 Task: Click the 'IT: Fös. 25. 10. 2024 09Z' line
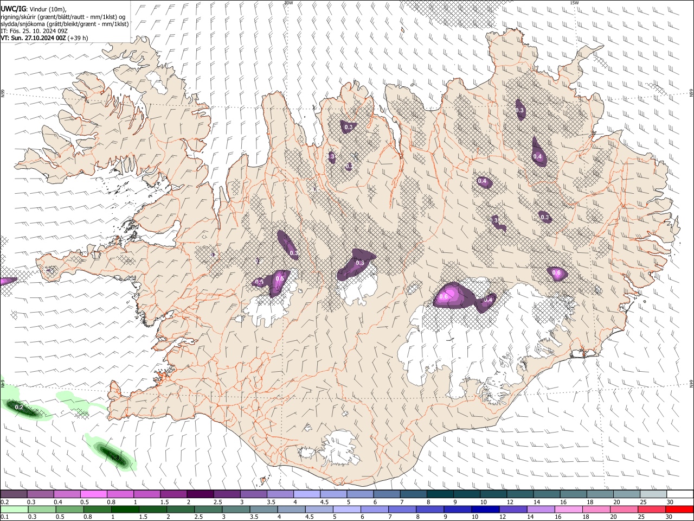[34, 31]
